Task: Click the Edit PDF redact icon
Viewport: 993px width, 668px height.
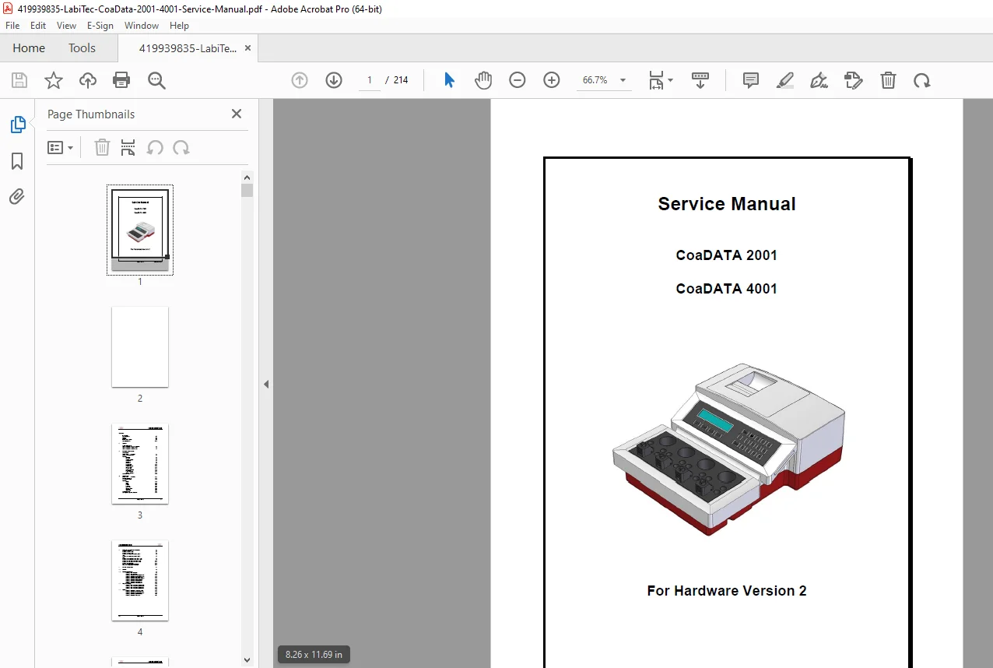Action: 854,80
